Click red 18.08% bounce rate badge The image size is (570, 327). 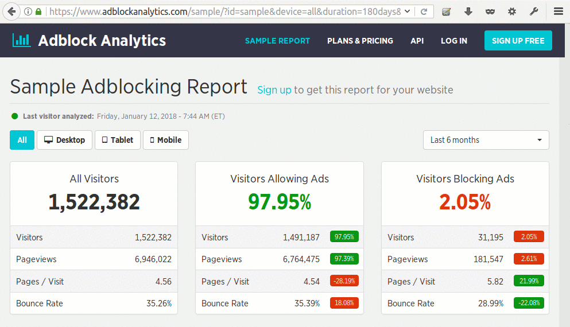[344, 303]
